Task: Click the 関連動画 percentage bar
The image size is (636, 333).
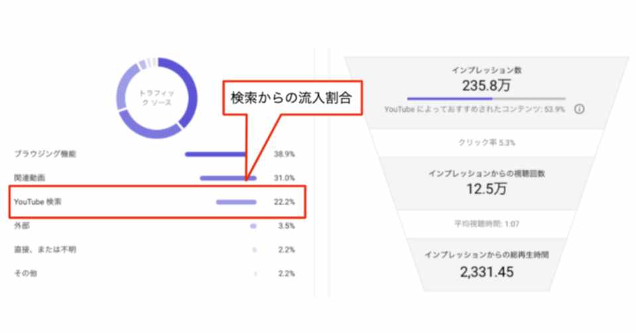Action: pyautogui.click(x=227, y=178)
